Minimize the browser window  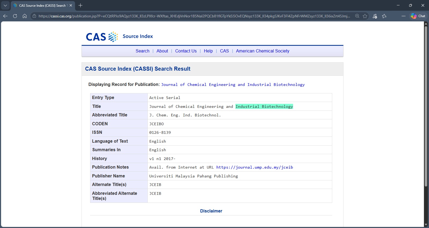pyautogui.click(x=398, y=5)
